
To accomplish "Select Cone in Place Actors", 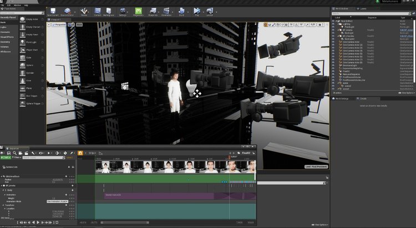I will point(32,80).
